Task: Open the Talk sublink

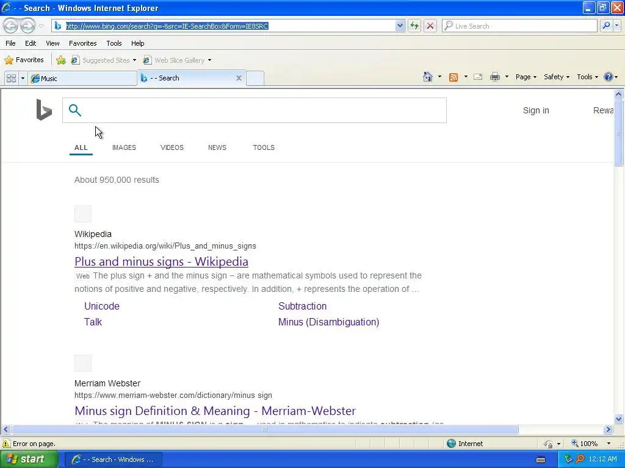Action: pos(93,322)
